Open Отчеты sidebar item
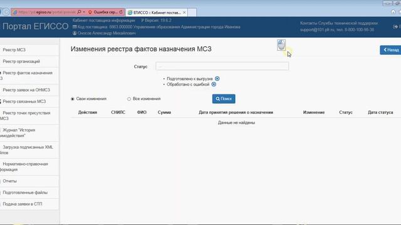The width and height of the screenshot is (401, 225). tap(29, 181)
